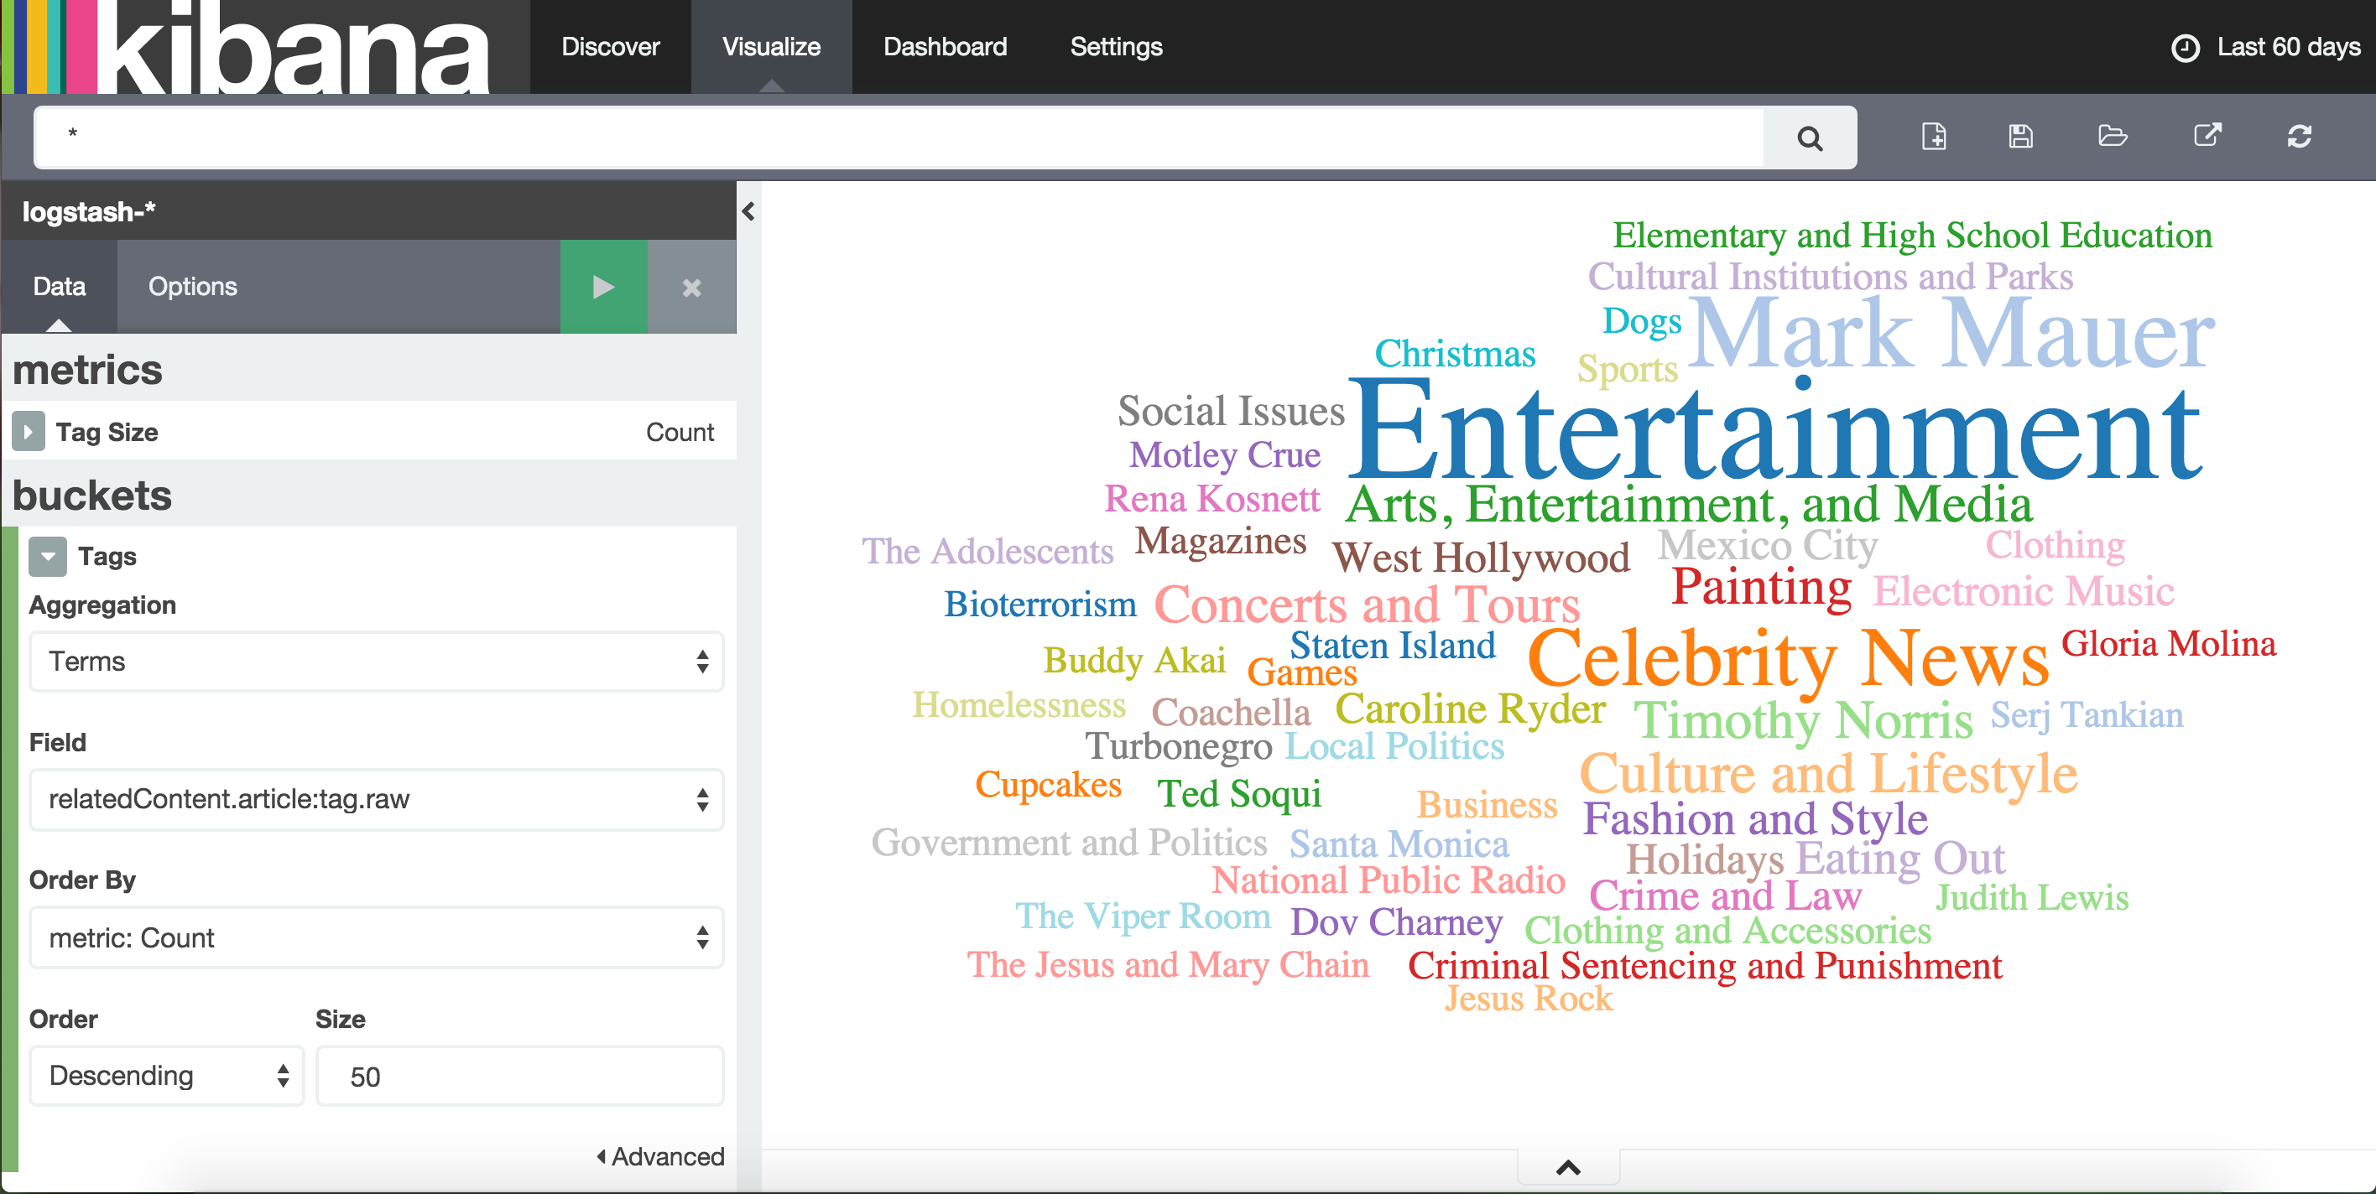Click the Ted Soqui tag
Screen dimensions: 2376x1194
(x=1240, y=794)
